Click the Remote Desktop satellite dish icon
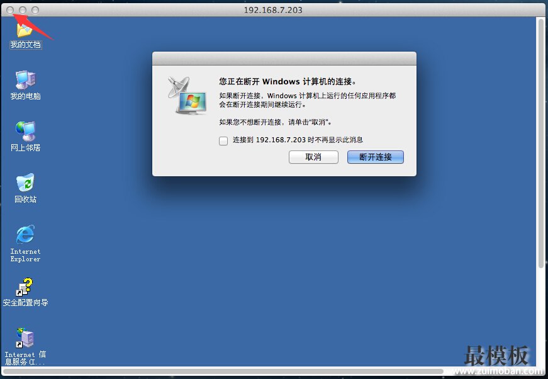 point(187,96)
